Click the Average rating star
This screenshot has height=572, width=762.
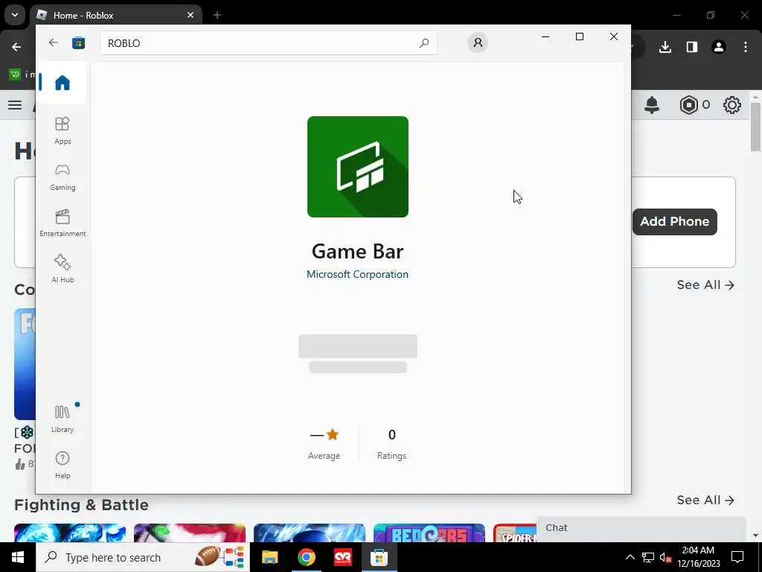[x=333, y=434]
